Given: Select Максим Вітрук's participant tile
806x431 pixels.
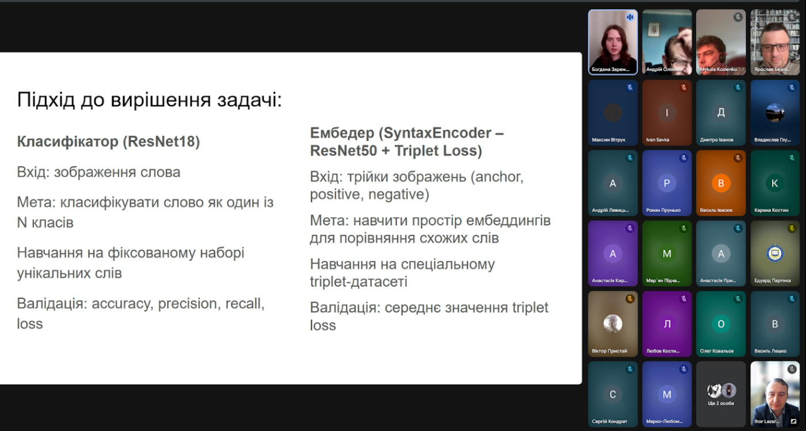Looking at the screenshot, I should [x=613, y=113].
